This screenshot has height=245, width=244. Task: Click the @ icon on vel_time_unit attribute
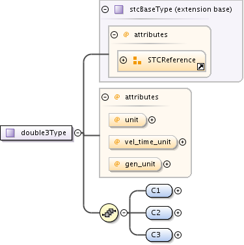click(117, 142)
